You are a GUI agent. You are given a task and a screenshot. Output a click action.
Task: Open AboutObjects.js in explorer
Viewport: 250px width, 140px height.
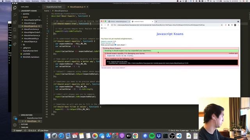point(30,42)
